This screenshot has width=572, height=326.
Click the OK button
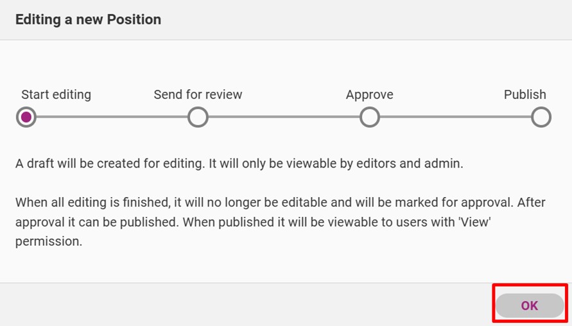pos(530,305)
